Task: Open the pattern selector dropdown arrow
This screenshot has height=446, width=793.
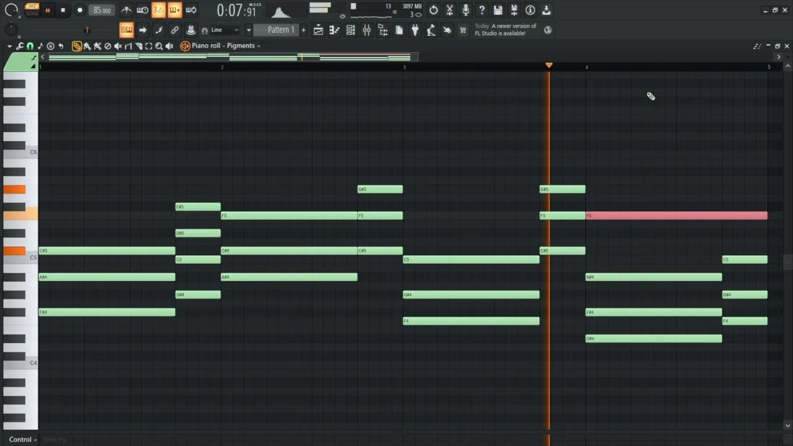Action: point(248,30)
